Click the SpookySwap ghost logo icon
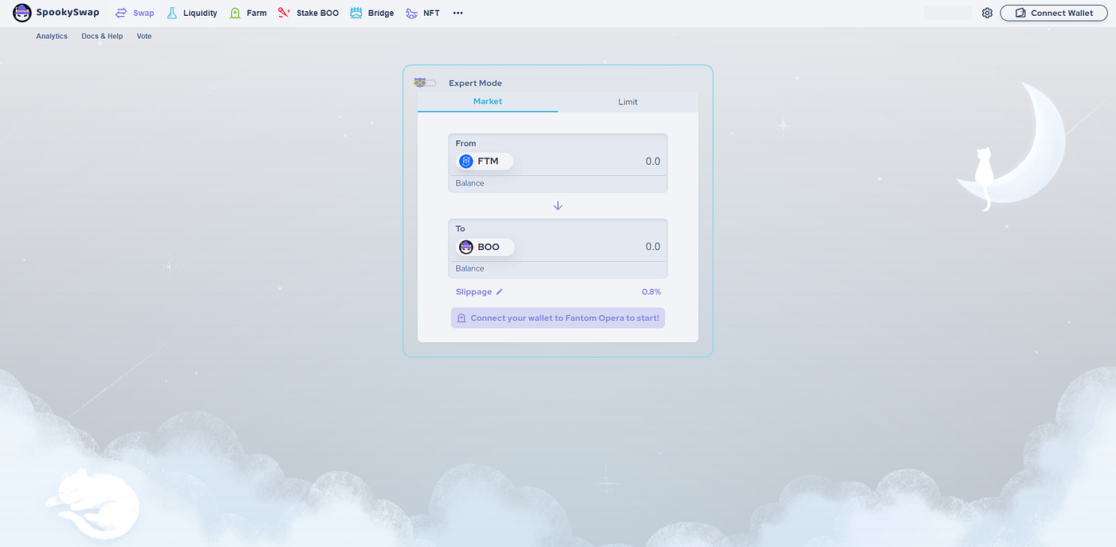This screenshot has height=547, width=1116. [x=22, y=13]
